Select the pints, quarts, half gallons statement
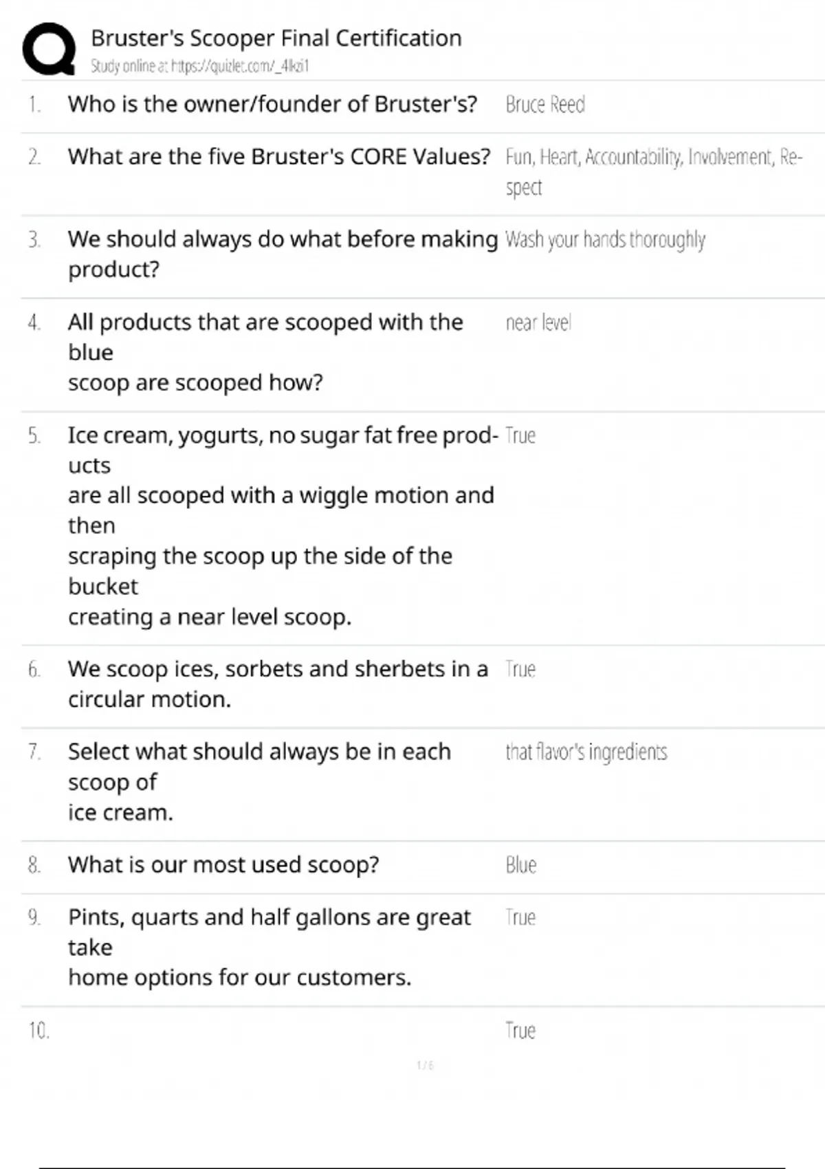The width and height of the screenshot is (825, 1169). (269, 947)
